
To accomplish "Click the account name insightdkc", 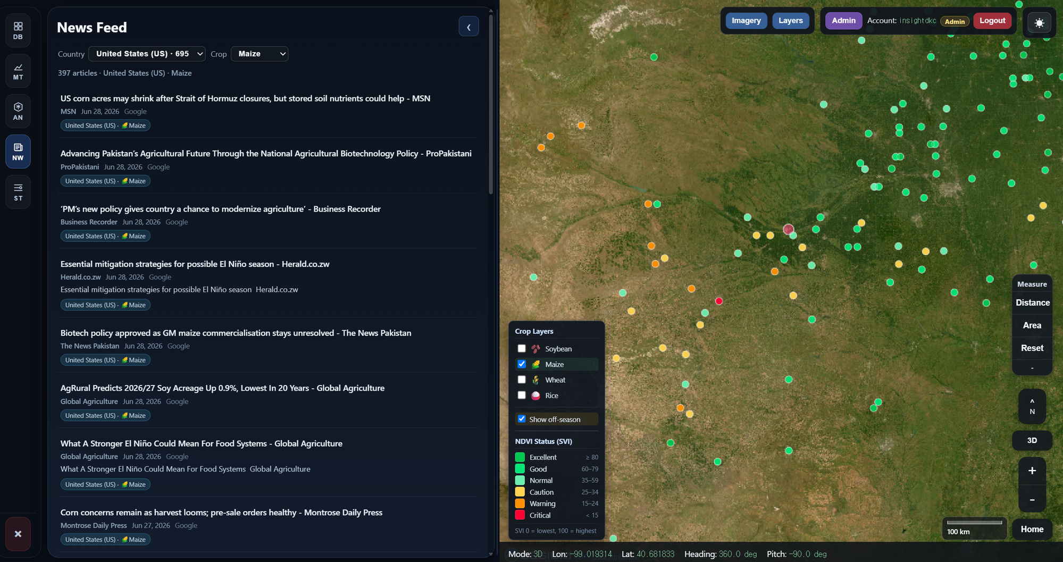I will [x=917, y=21].
